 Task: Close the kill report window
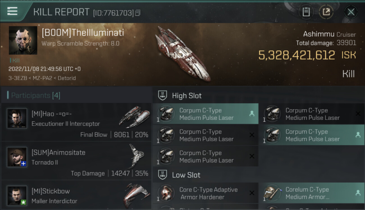click(x=351, y=12)
